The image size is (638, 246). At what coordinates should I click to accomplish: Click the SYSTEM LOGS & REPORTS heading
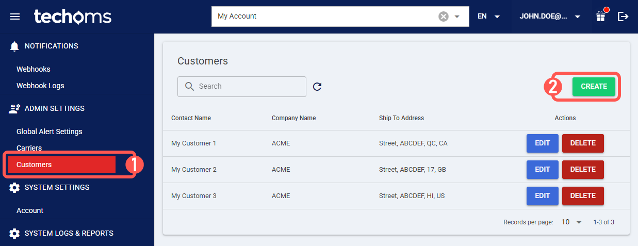pyautogui.click(x=69, y=234)
